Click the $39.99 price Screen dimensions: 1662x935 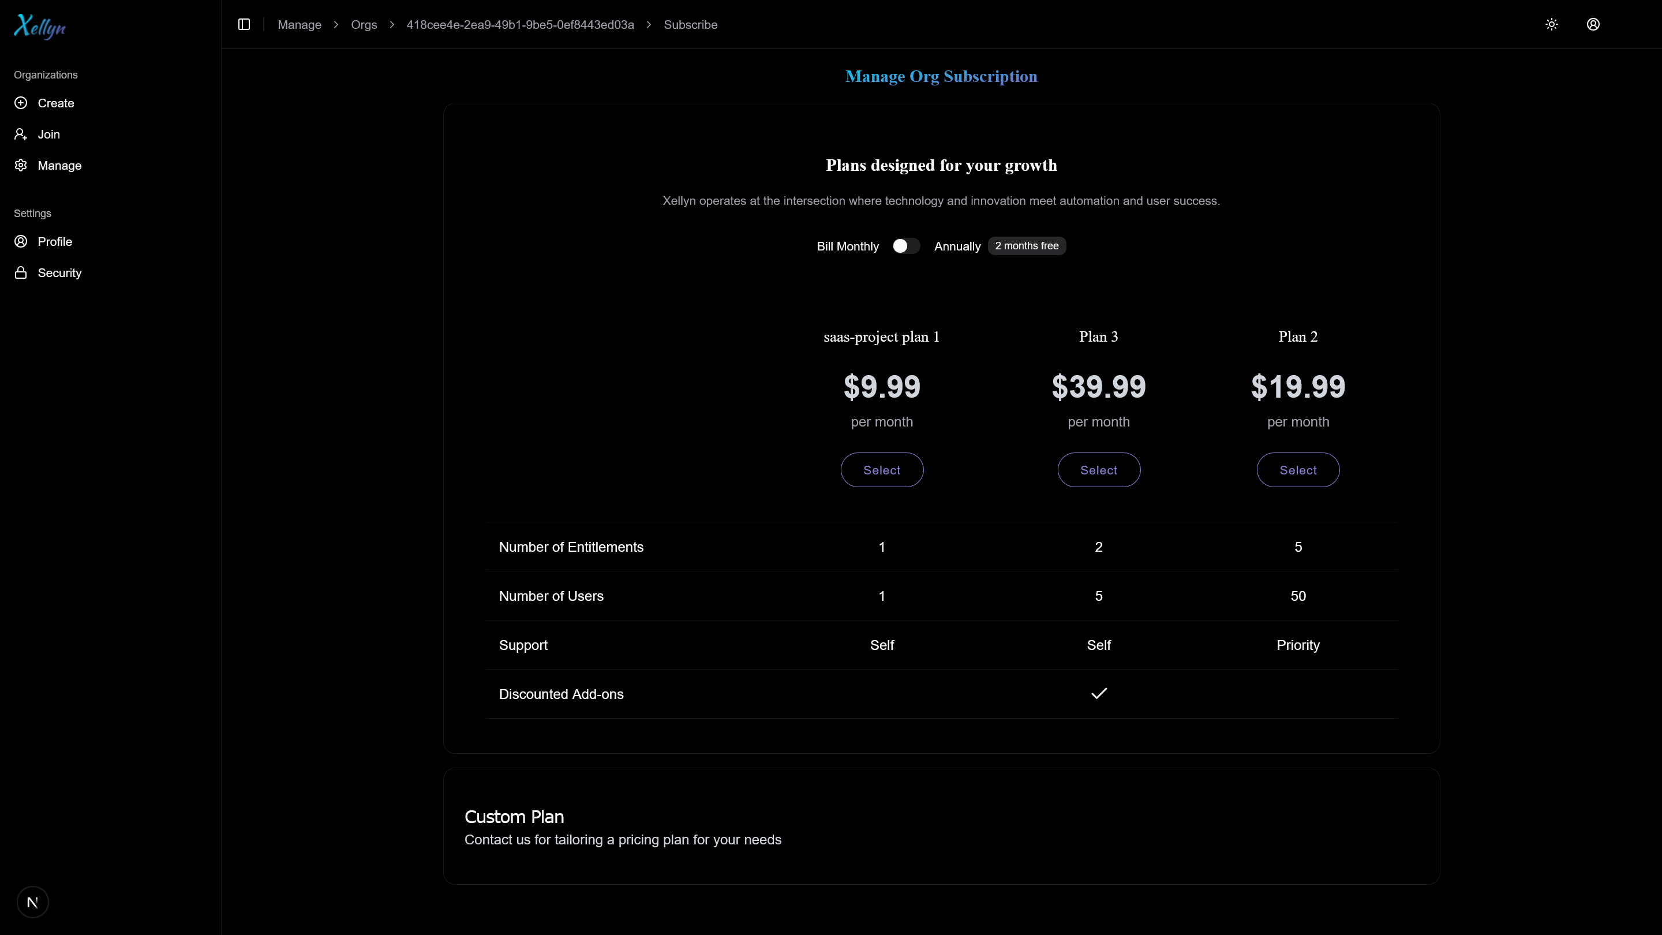pos(1099,387)
